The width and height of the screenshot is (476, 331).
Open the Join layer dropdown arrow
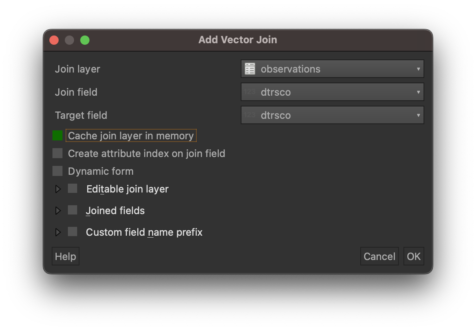tap(418, 69)
